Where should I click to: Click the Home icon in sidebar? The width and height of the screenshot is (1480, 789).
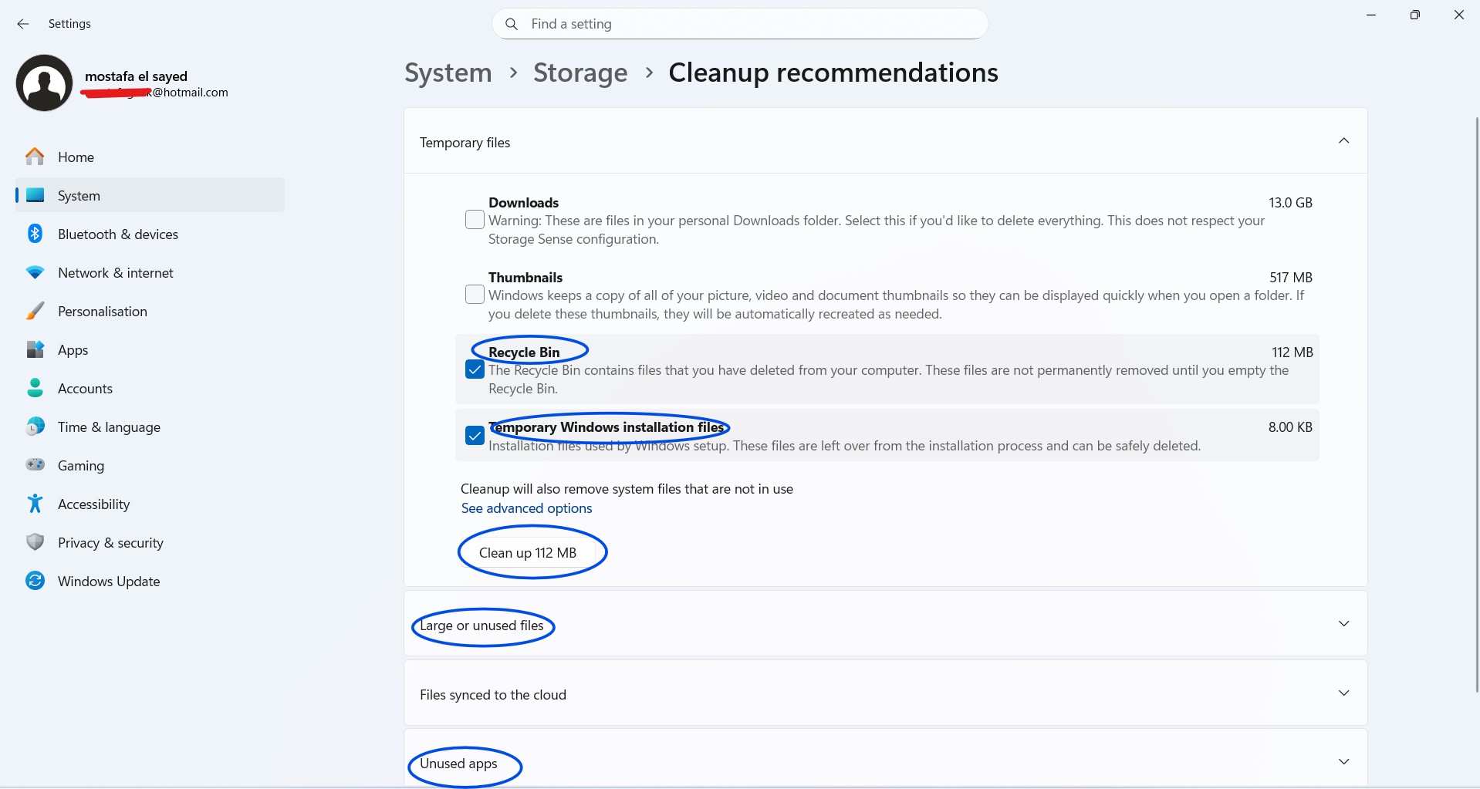tap(35, 157)
